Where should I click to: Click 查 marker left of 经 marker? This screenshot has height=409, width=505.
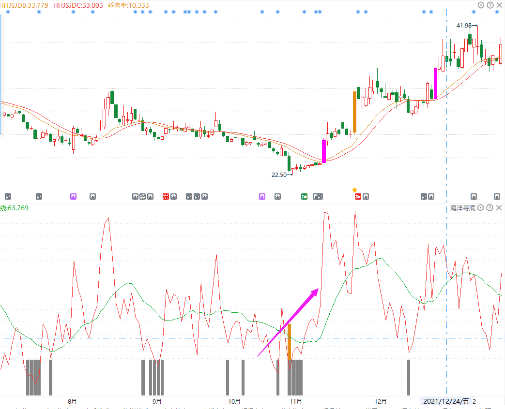[135, 196]
